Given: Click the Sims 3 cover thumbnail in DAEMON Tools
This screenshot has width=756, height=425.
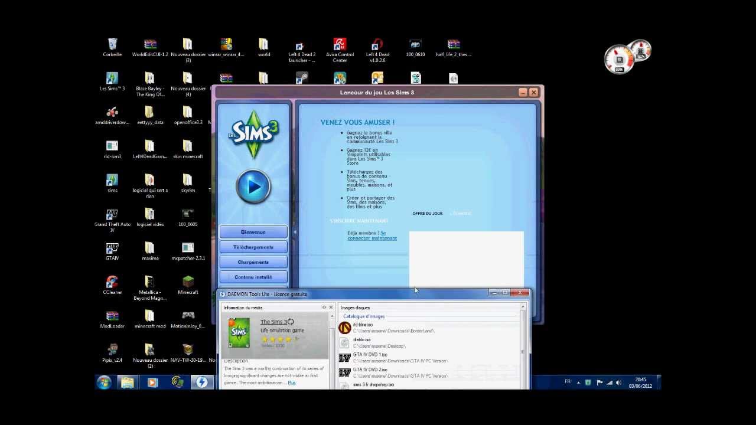Looking at the screenshot, I should click(x=239, y=333).
